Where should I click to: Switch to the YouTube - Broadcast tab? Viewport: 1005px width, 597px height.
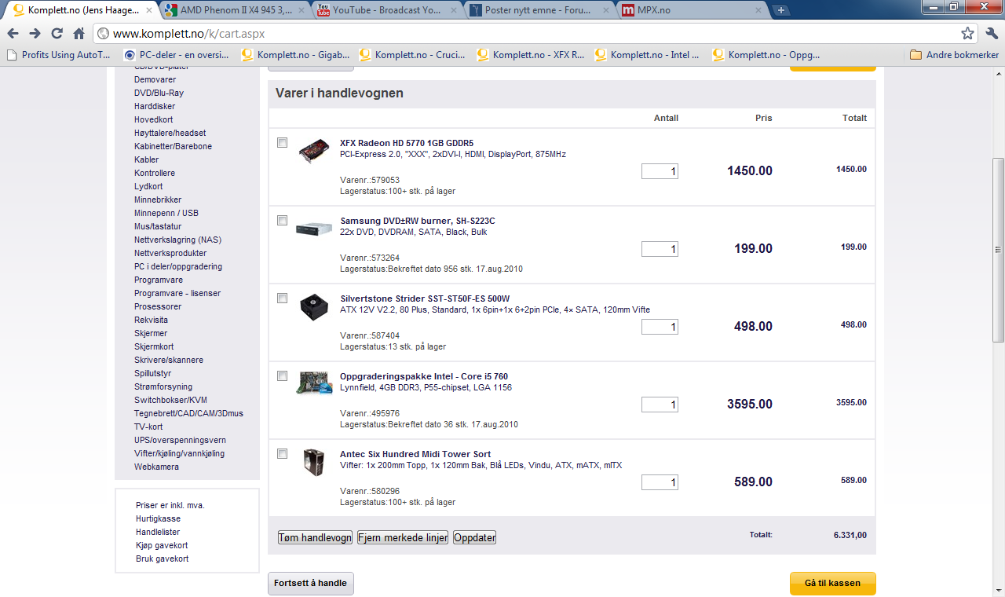[x=386, y=10]
